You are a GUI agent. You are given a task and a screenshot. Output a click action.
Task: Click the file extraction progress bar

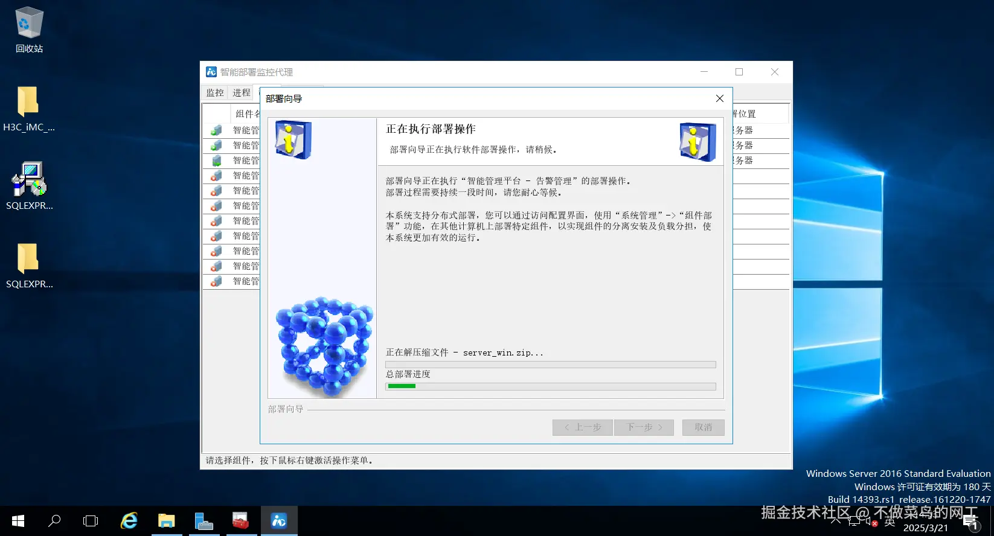(x=551, y=365)
